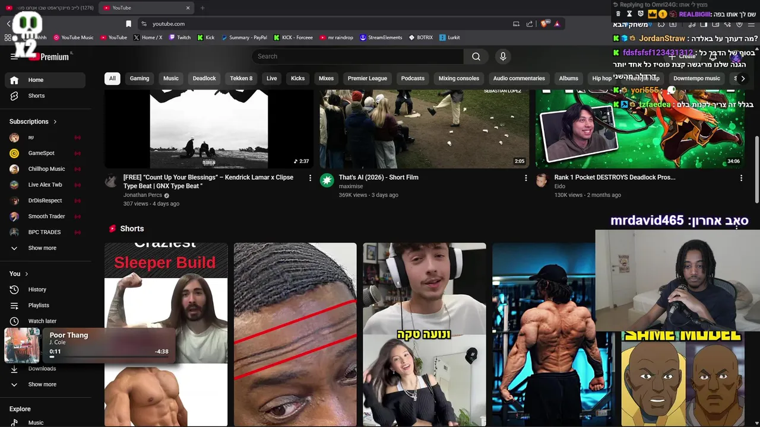The height and width of the screenshot is (427, 760).
Task: Click the browser back arrow
Action: (x=8, y=24)
